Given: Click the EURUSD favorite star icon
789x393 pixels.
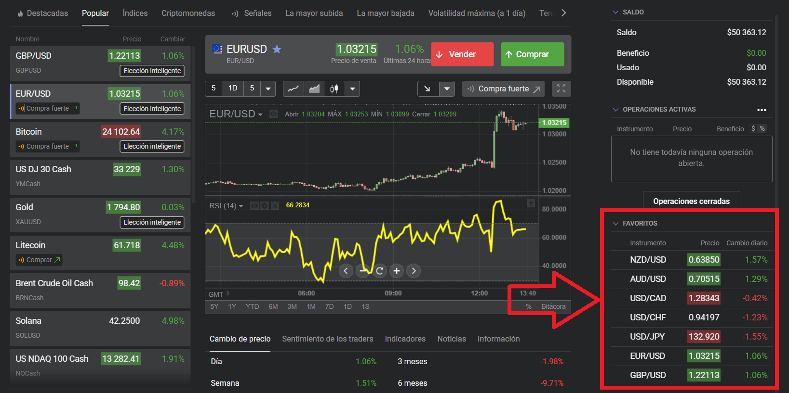Looking at the screenshot, I should point(277,49).
